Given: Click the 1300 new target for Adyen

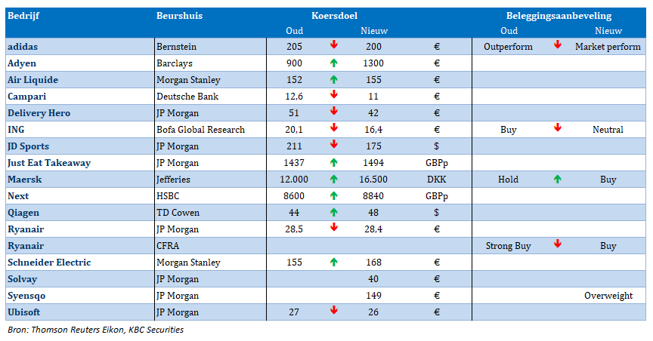Looking at the screenshot, I should pos(373,63).
